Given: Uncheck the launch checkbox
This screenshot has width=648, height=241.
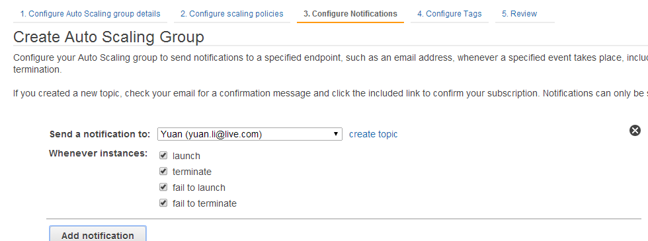Looking at the screenshot, I should pyautogui.click(x=163, y=156).
